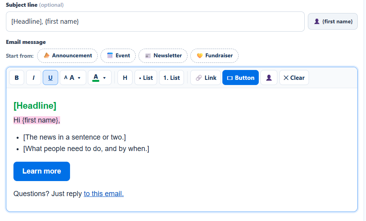Apply heading style with H button

tap(125, 77)
